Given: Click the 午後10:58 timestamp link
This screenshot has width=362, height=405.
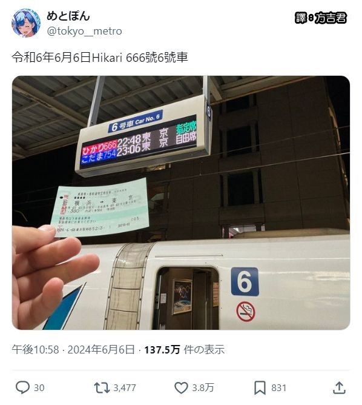Looking at the screenshot, I should pyautogui.click(x=35, y=350).
